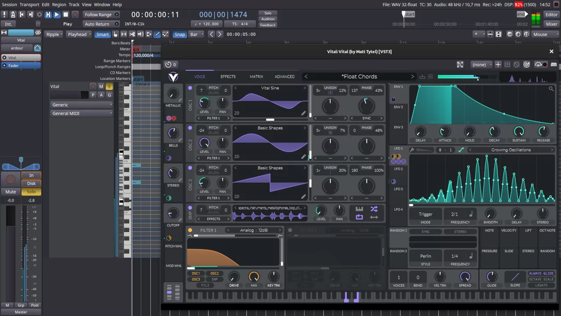Click the Mixer button
The image size is (561, 316).
pyautogui.click(x=552, y=24)
